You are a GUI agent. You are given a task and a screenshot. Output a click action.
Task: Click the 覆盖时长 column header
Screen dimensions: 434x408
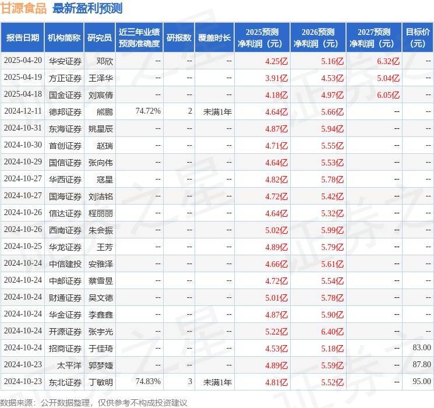(x=214, y=38)
